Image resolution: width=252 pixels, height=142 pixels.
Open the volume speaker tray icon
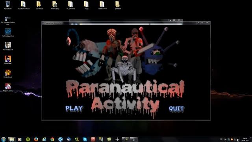point(238,140)
